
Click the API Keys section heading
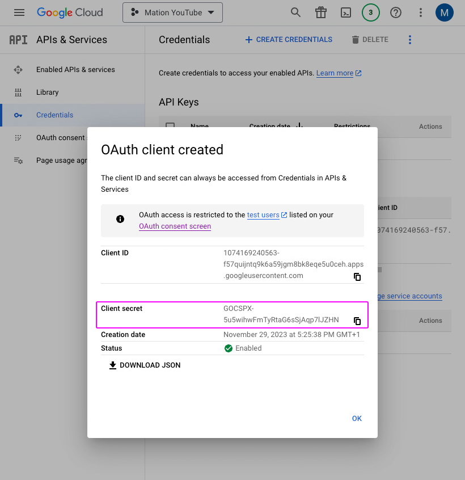(x=179, y=102)
